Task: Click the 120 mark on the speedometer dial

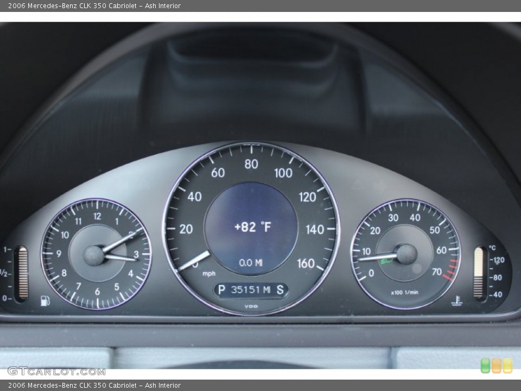Action: tap(307, 197)
